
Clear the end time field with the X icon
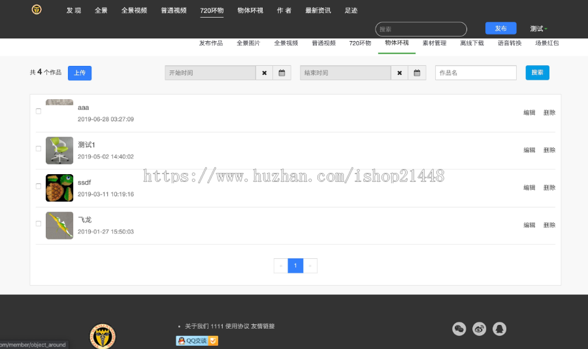click(399, 73)
